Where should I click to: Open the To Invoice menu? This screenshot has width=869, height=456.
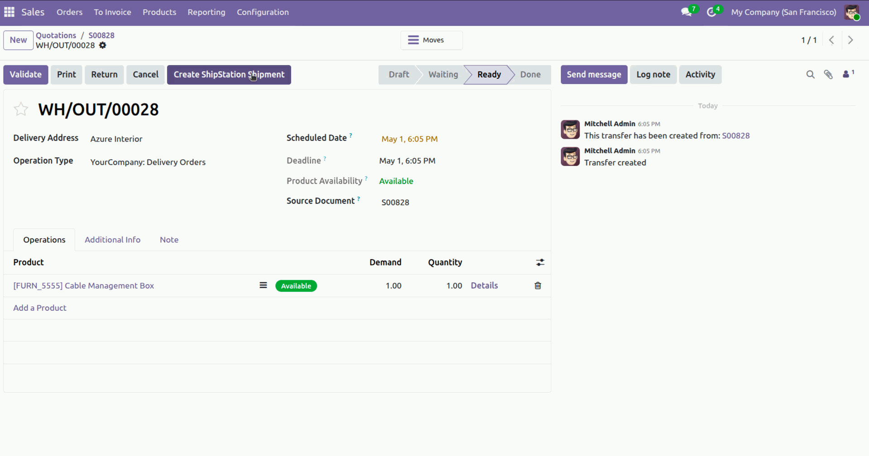[x=113, y=12]
